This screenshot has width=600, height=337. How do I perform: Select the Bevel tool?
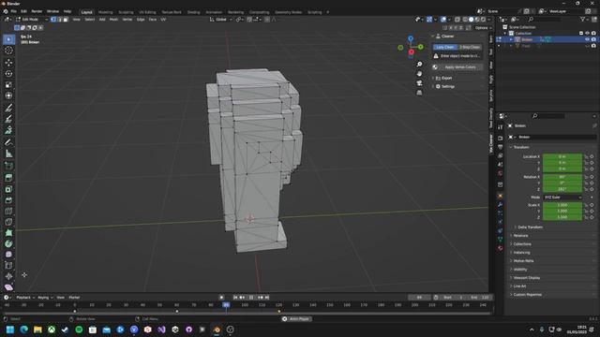8,200
